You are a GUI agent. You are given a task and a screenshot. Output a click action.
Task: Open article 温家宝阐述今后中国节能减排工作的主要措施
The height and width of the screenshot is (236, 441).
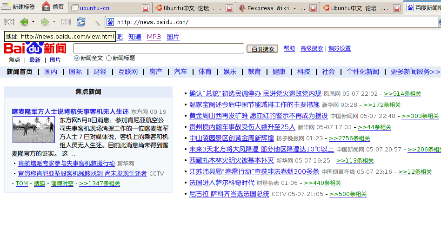click(x=254, y=105)
